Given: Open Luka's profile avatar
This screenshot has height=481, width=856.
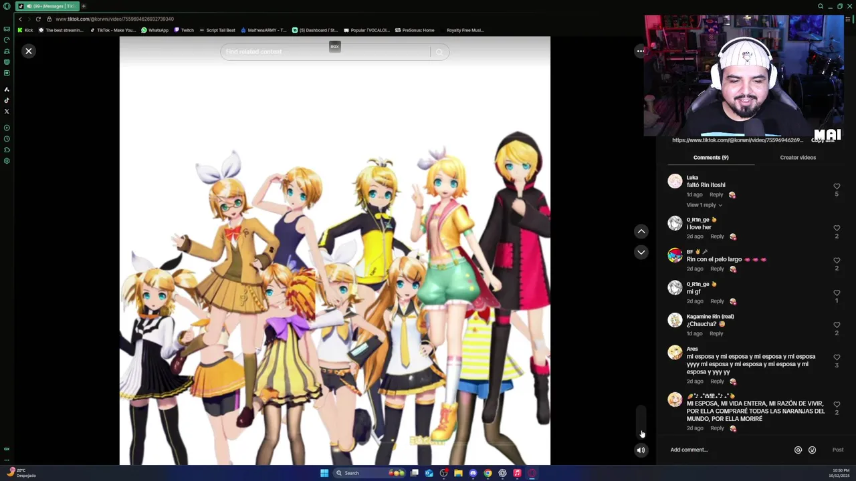Looking at the screenshot, I should pyautogui.click(x=675, y=181).
